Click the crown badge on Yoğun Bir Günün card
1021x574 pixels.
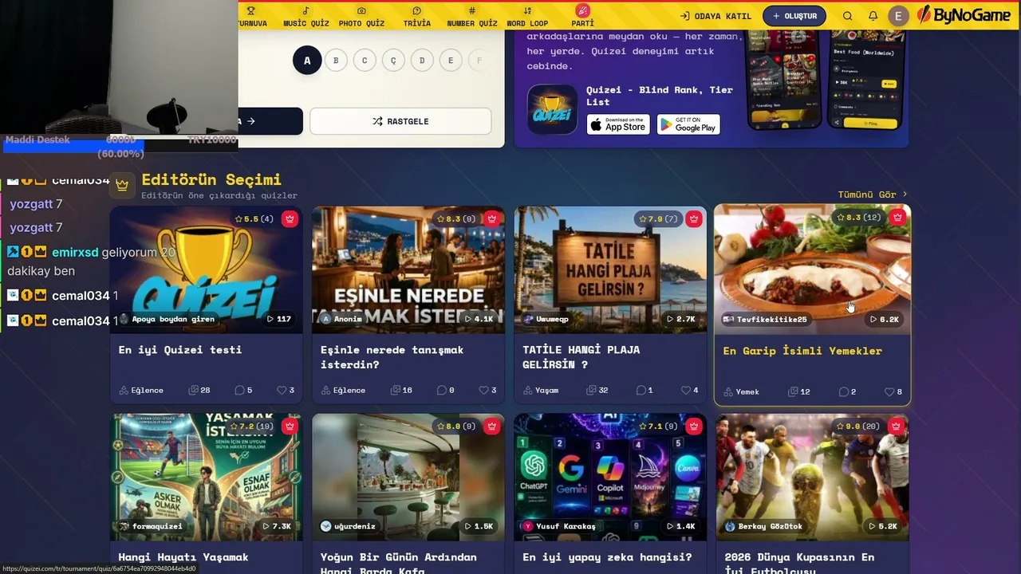(x=492, y=426)
